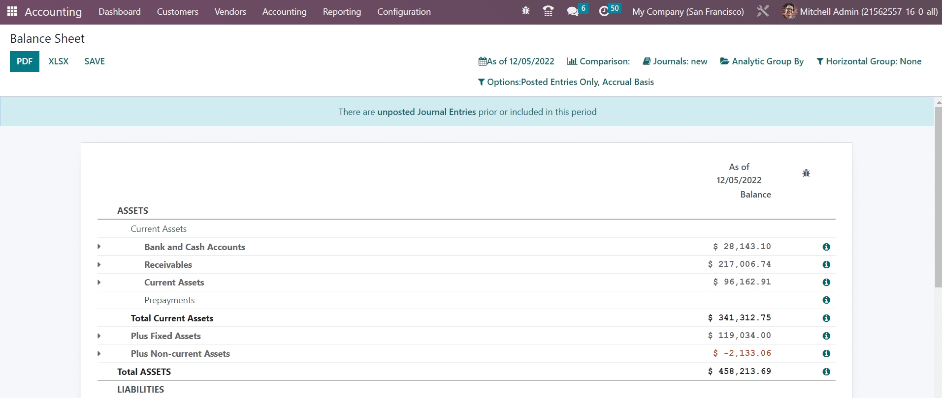Viewport: 942px width, 398px height.
Task: Open the activities clock icon
Action: (x=604, y=11)
